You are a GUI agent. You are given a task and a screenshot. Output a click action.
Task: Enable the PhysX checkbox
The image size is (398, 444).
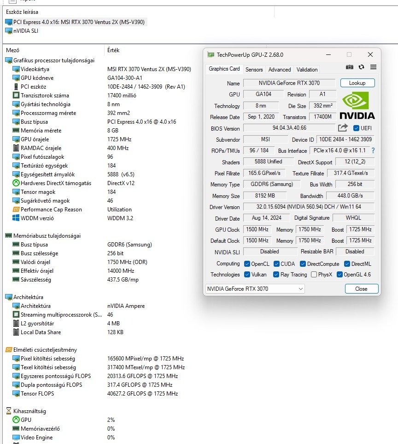click(x=314, y=275)
